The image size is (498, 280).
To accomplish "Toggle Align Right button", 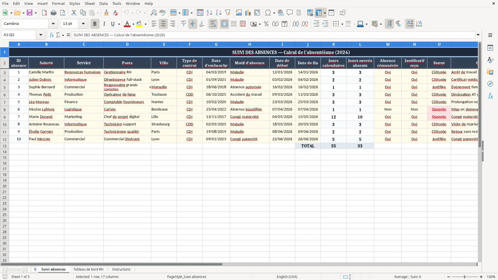I will [x=172, y=24].
